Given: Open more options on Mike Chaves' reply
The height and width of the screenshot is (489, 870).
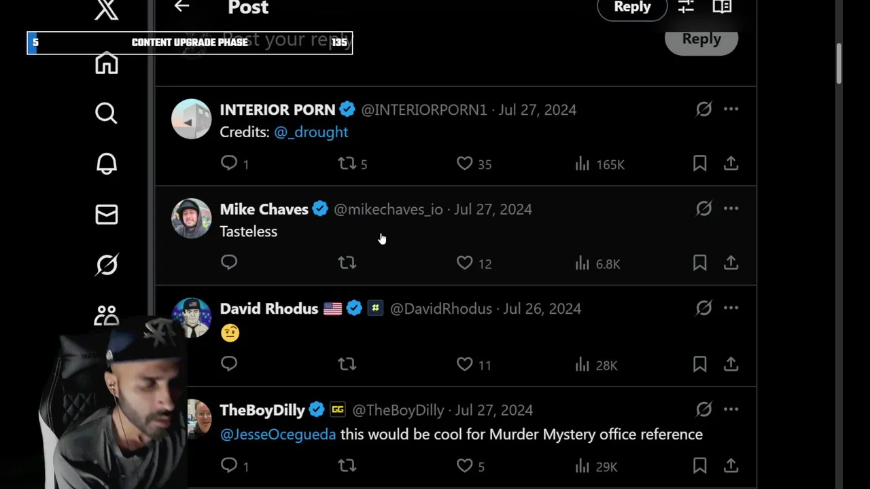Looking at the screenshot, I should pyautogui.click(x=731, y=209).
